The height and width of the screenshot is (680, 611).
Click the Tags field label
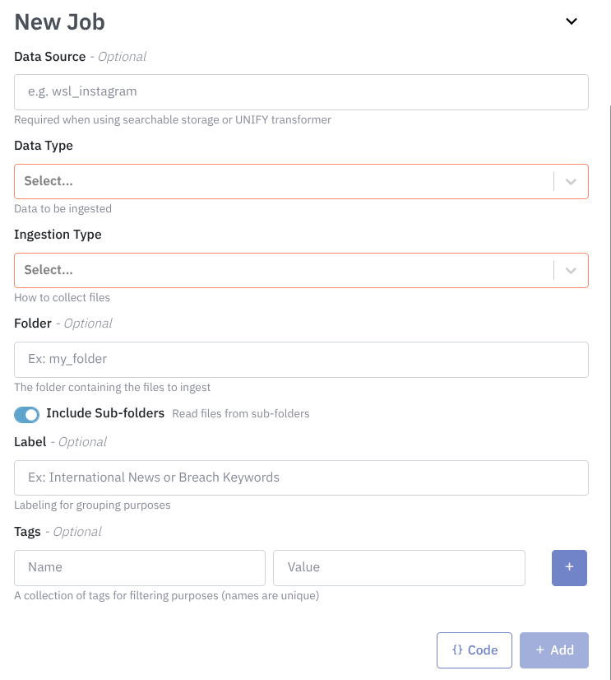(x=27, y=531)
